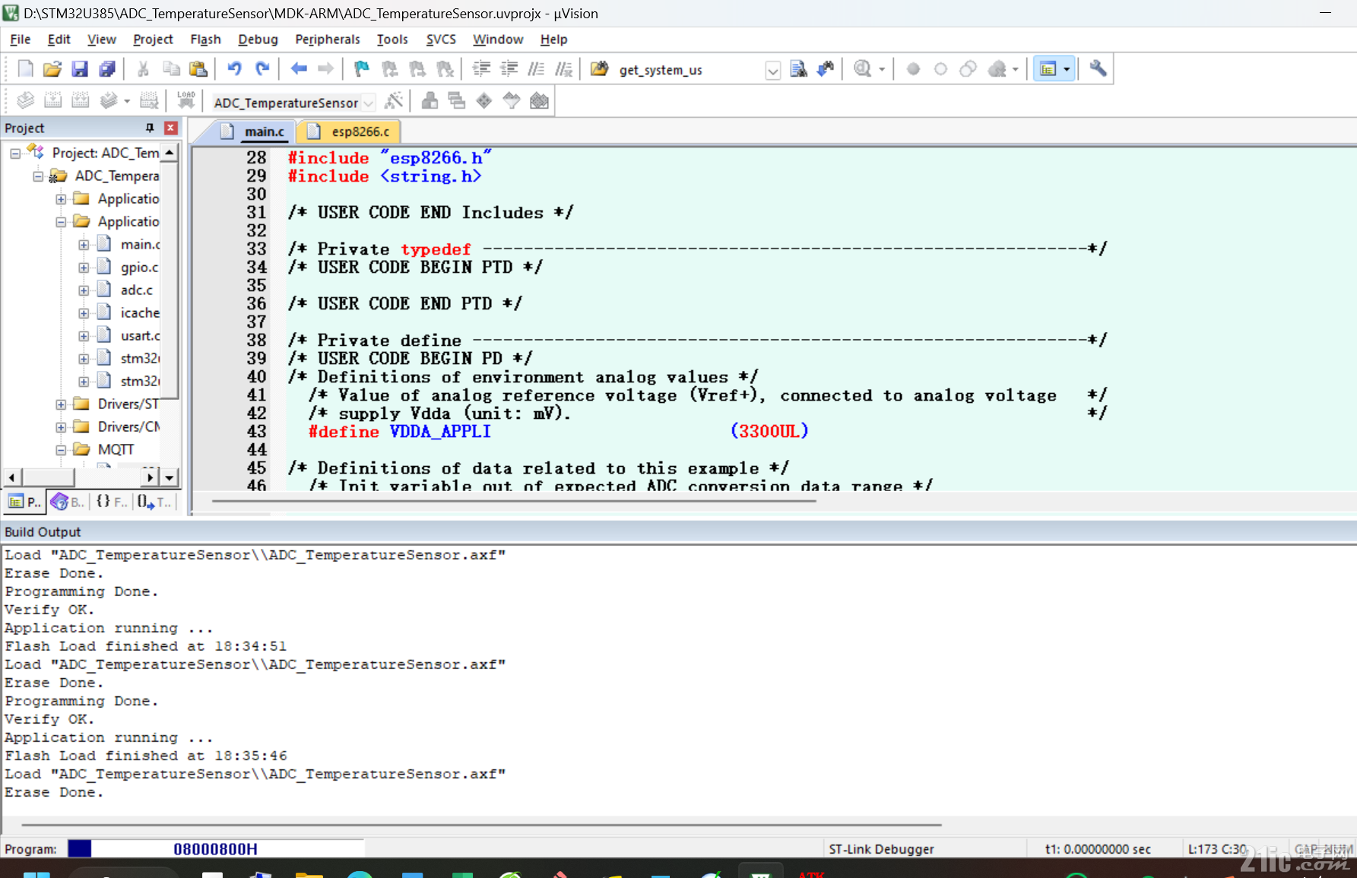The height and width of the screenshot is (878, 1357).
Task: Navigate backwards with blue left arrow
Action: [299, 69]
